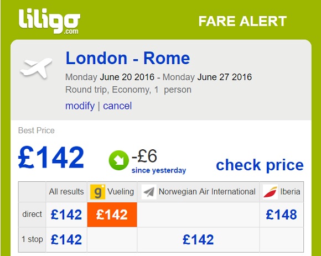Select the Norwegian Air 1 stop £142 fare
Screen dimensions: 321x256
coord(198,239)
